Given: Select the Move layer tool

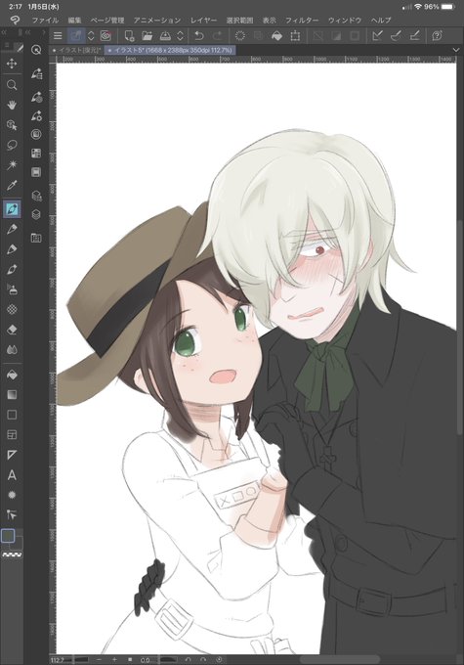Looking at the screenshot, I should click(12, 64).
